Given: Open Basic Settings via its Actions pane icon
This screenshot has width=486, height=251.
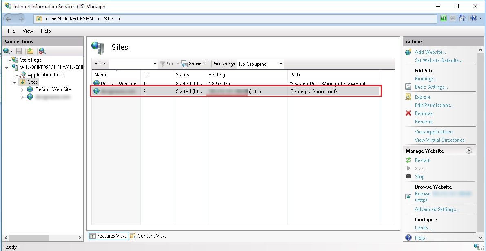Looking at the screenshot, I should [408, 87].
